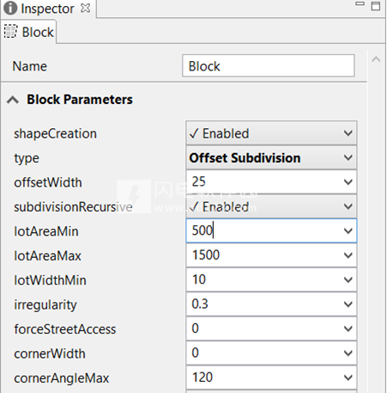Select the Block tab

pyautogui.click(x=28, y=32)
